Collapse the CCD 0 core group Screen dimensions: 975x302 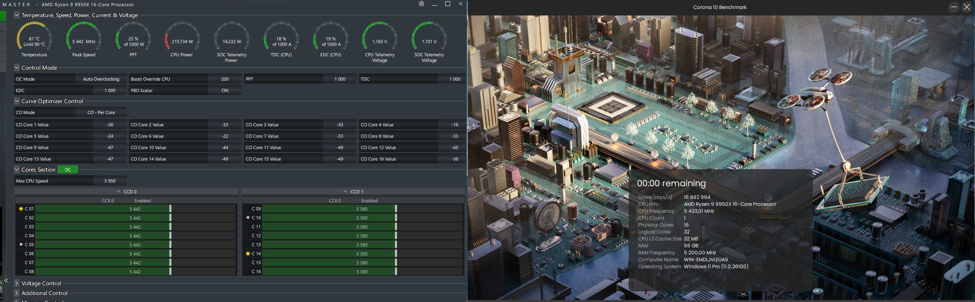click(119, 192)
